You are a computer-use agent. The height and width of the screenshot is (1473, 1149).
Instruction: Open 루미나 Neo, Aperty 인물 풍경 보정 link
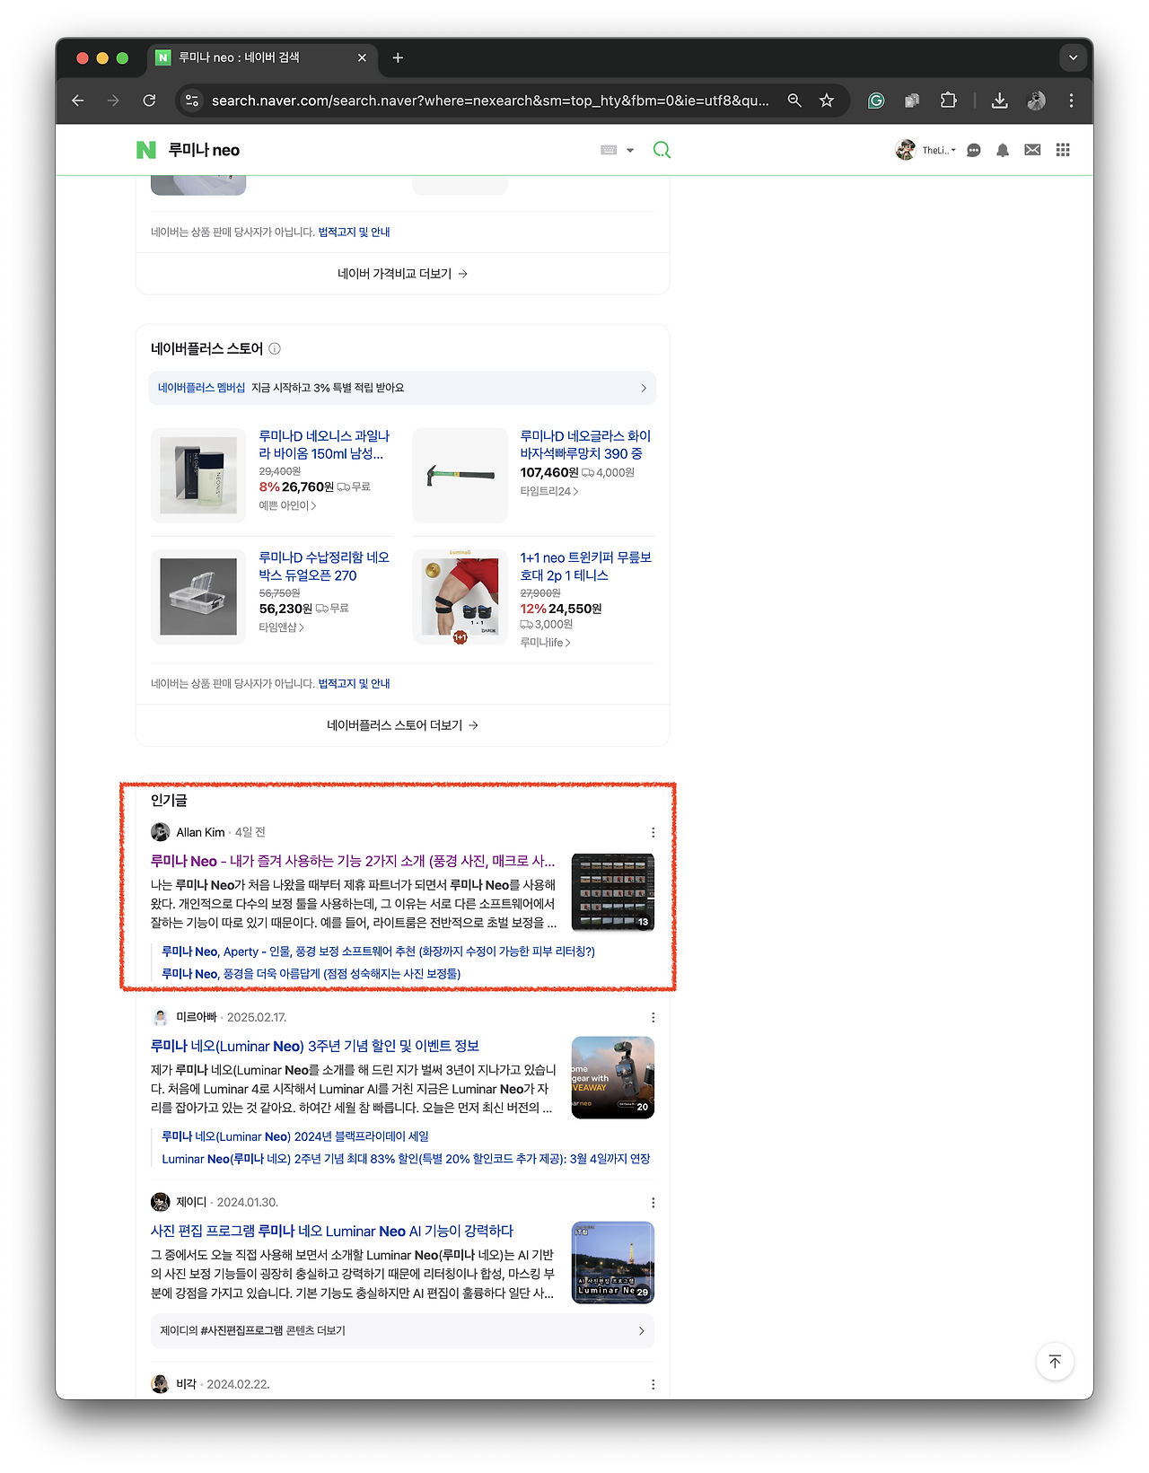378,951
